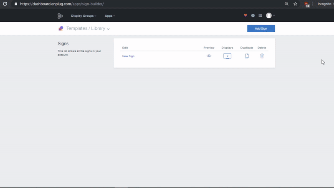Viewport: 334px width, 188px height.
Task: Click the Preview column header
Action: (209, 48)
